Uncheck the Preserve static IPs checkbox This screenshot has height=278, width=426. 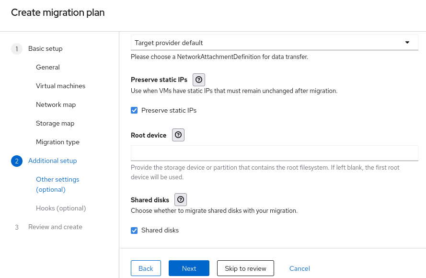point(134,111)
